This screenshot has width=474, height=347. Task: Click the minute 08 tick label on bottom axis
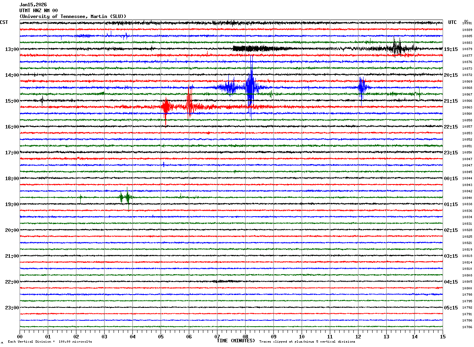(245, 336)
